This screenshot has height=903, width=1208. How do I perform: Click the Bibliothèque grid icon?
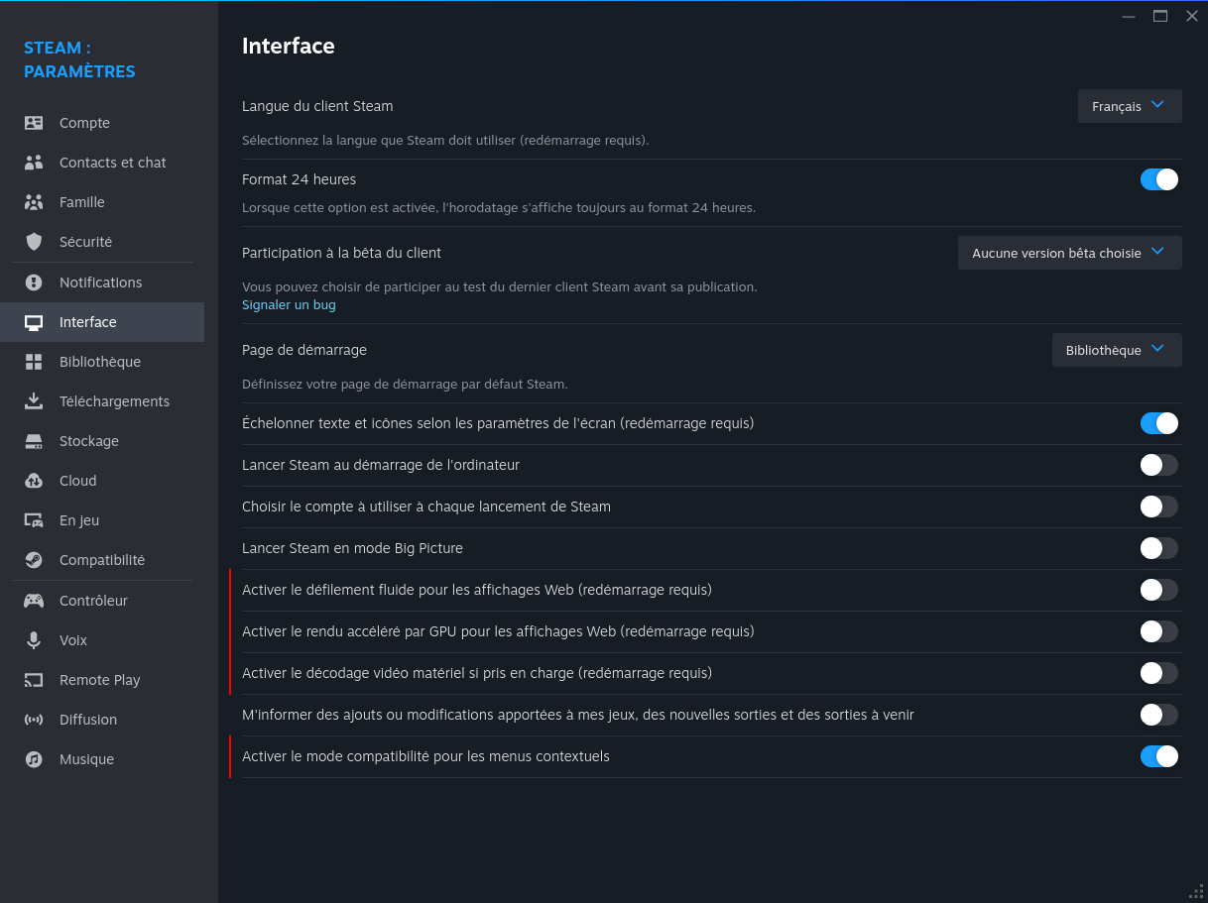click(x=34, y=362)
